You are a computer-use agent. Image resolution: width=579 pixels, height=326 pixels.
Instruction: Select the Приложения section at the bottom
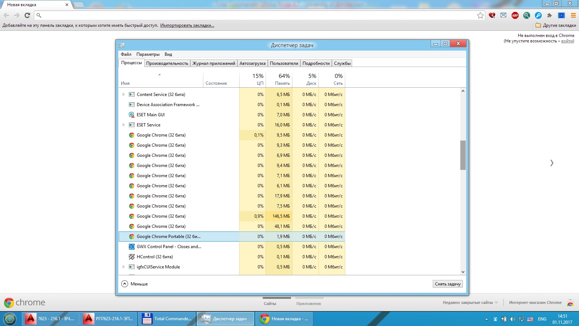click(309, 304)
